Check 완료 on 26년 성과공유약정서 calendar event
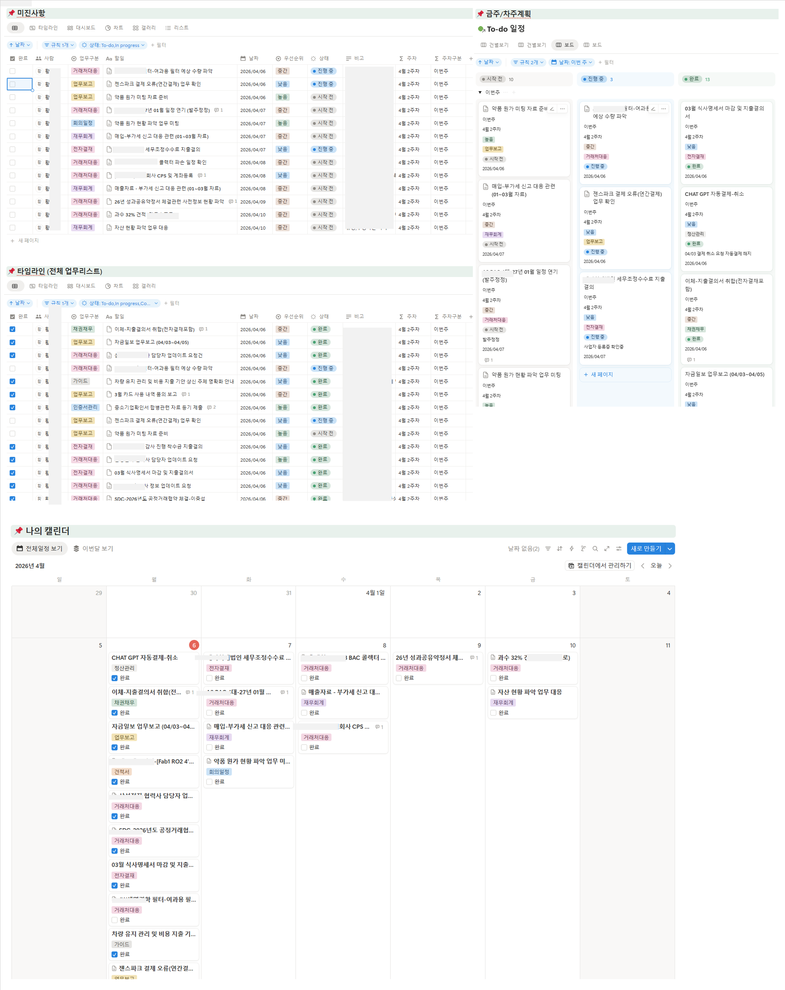 pos(399,678)
